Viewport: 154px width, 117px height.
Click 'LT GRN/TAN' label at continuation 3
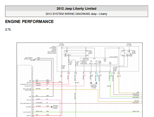click(136, 96)
